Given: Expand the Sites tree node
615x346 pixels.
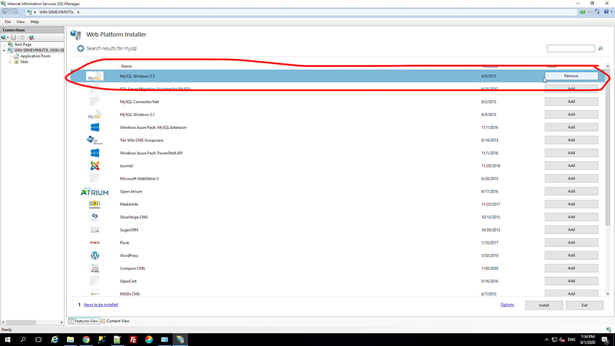Looking at the screenshot, I should tap(10, 62).
